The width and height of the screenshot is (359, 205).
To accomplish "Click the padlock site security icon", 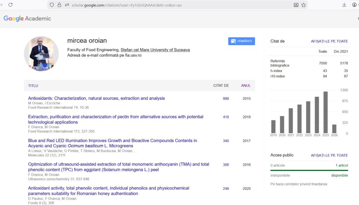I will (x=59, y=5).
